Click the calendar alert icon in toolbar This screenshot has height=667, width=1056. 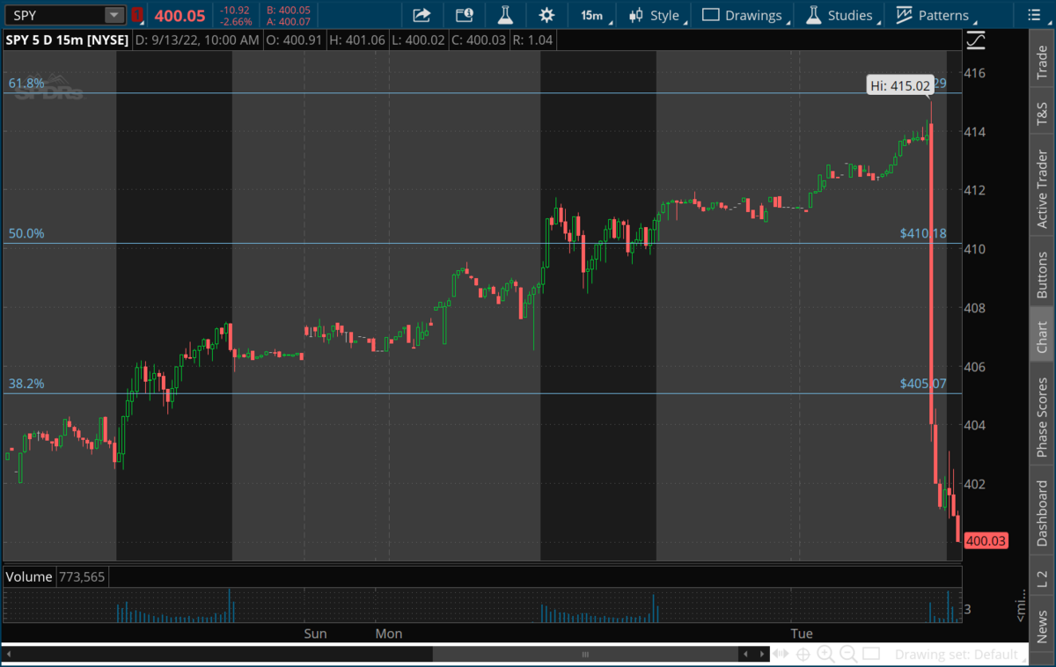click(464, 15)
